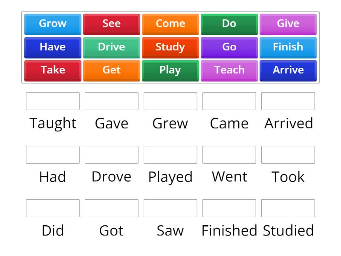Select the Have word tile
341x256 pixels.
tap(52, 47)
